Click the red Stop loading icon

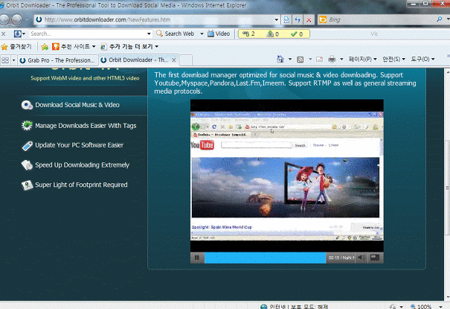[x=309, y=19]
